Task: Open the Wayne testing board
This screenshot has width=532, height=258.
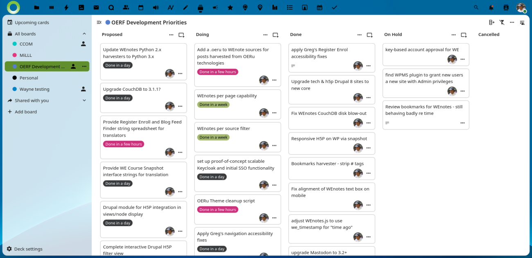Action: coord(47,89)
